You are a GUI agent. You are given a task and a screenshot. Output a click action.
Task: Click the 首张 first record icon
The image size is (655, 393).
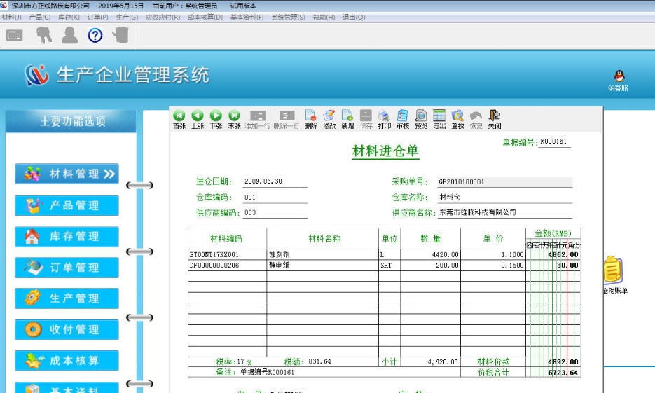[179, 116]
